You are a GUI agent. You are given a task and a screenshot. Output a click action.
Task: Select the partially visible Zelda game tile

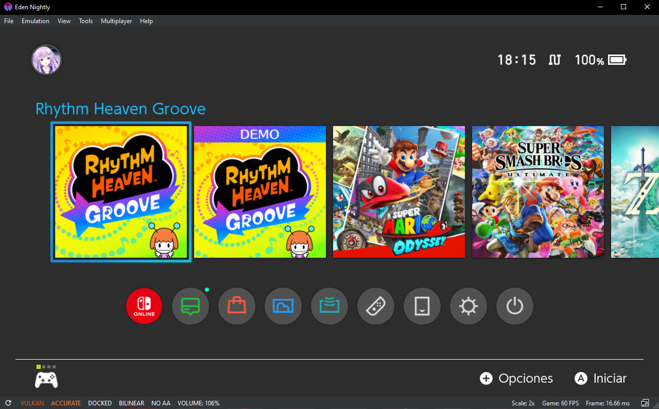click(x=635, y=192)
